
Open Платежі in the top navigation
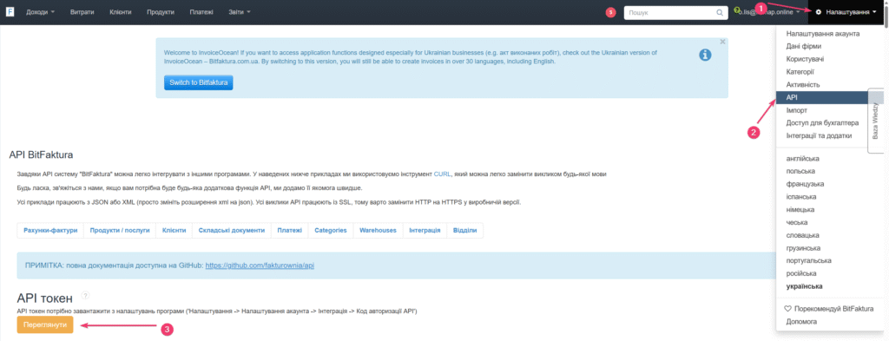point(201,12)
